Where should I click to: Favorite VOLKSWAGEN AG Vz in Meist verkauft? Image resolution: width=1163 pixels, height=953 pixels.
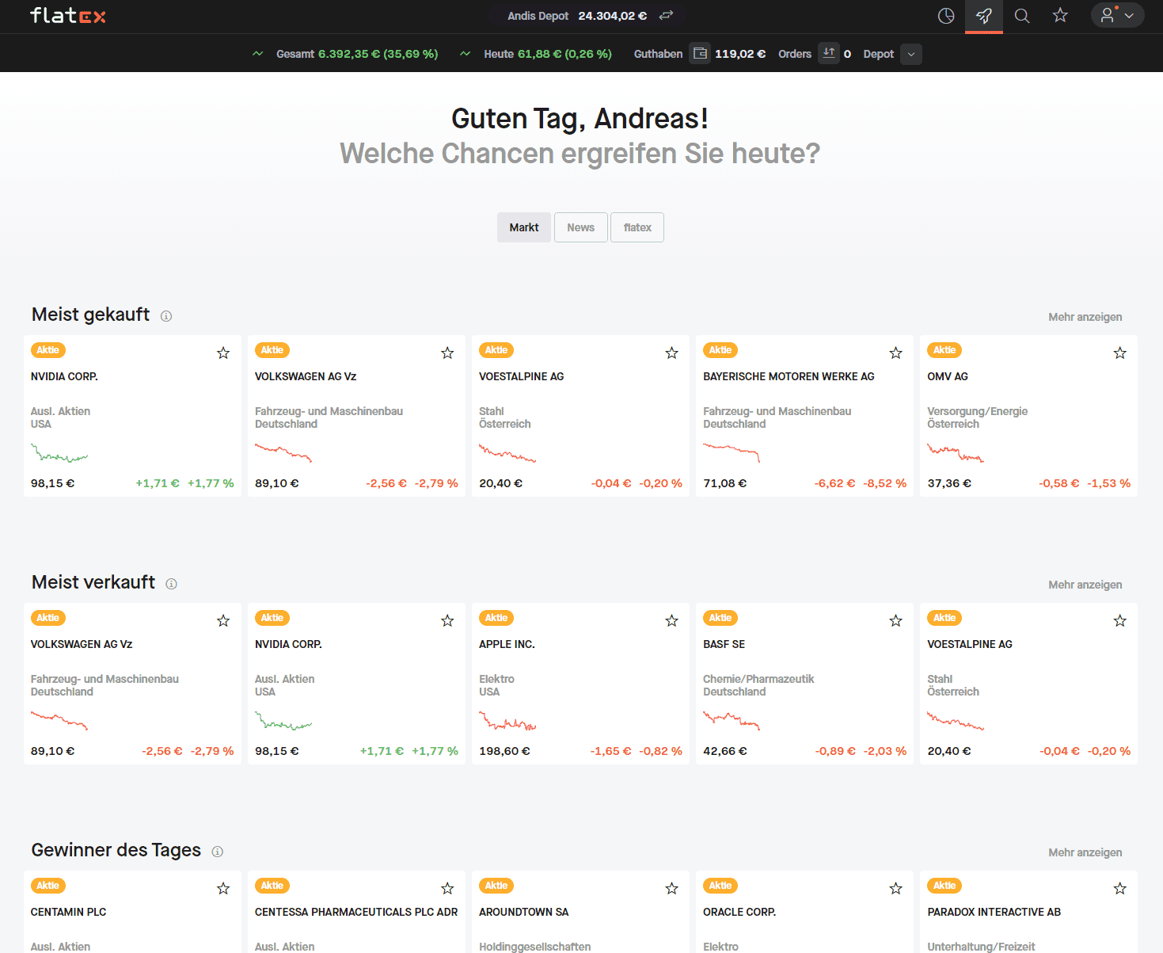click(223, 621)
